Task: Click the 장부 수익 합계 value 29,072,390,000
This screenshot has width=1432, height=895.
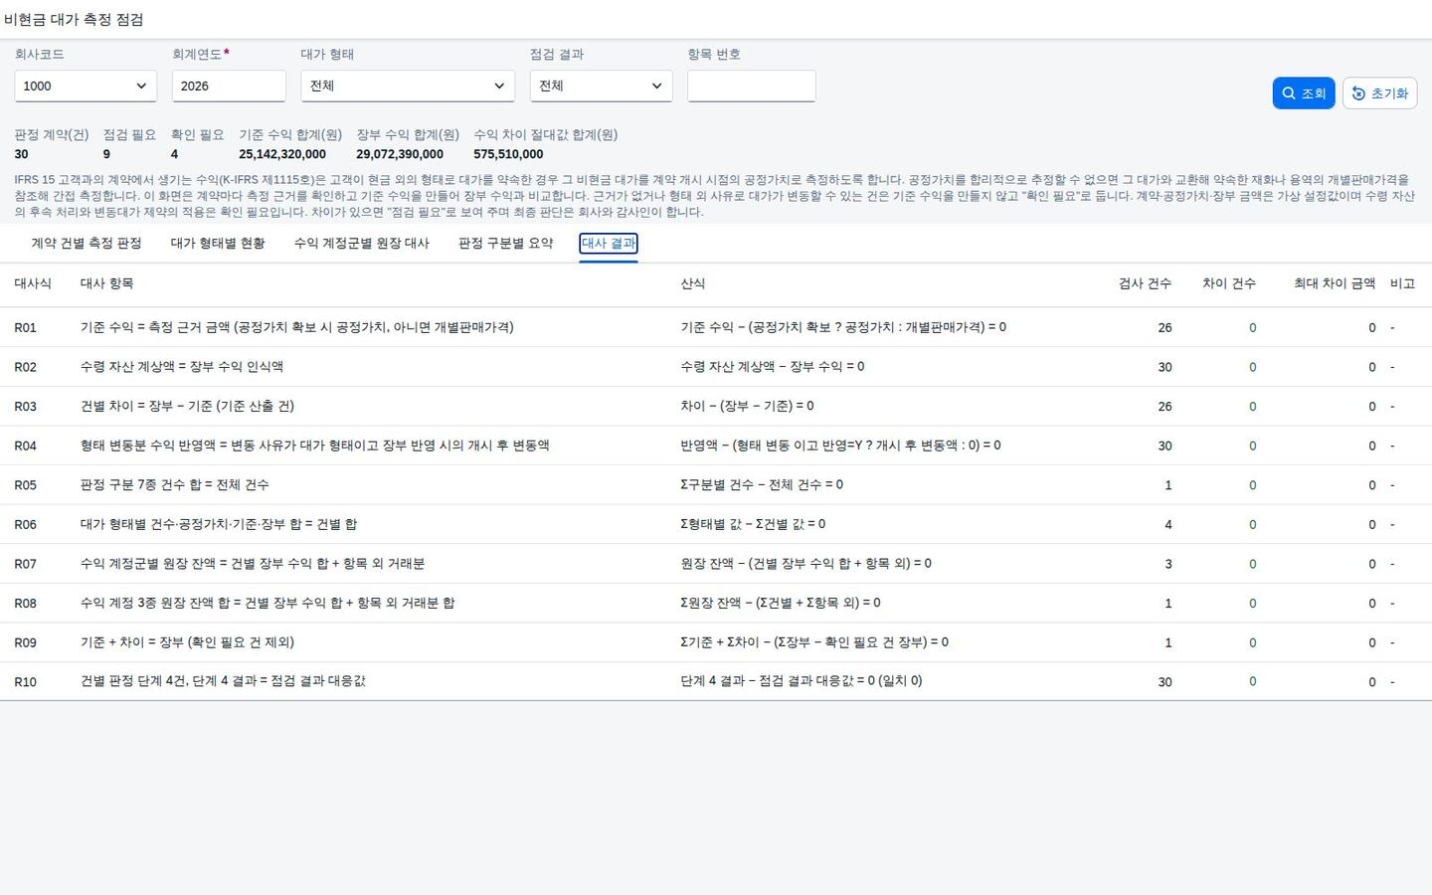Action: pos(400,154)
